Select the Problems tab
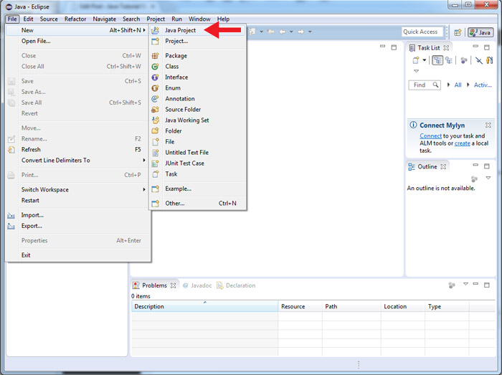Viewport: 502px width, 375px height. tap(154, 285)
